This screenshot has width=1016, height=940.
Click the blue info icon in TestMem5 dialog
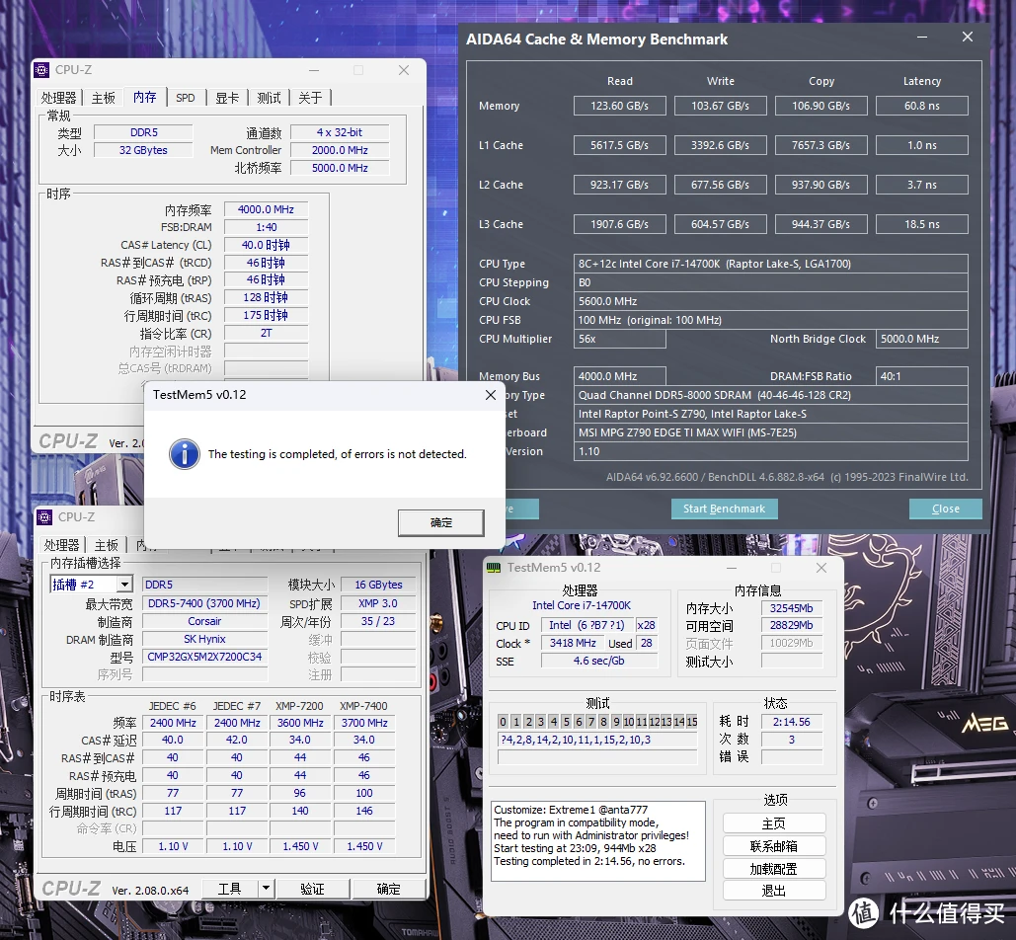tap(184, 454)
